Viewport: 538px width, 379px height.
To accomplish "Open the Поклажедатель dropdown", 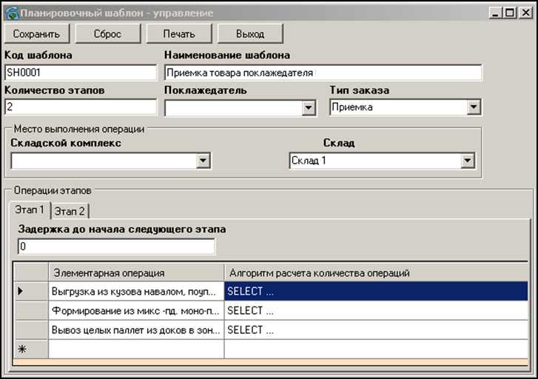I will (309, 108).
